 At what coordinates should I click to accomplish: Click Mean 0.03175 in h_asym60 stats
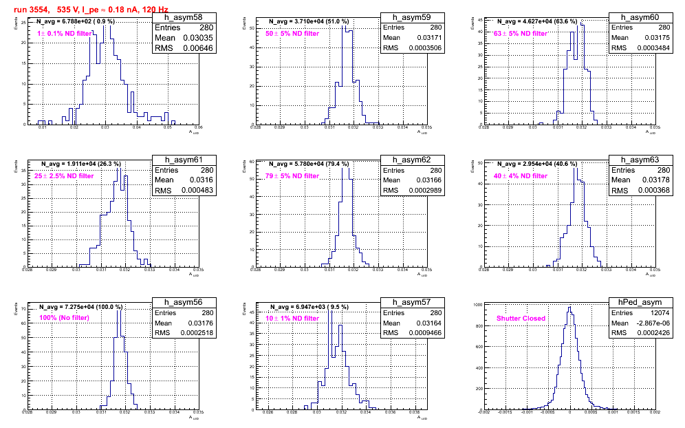[x=640, y=38]
